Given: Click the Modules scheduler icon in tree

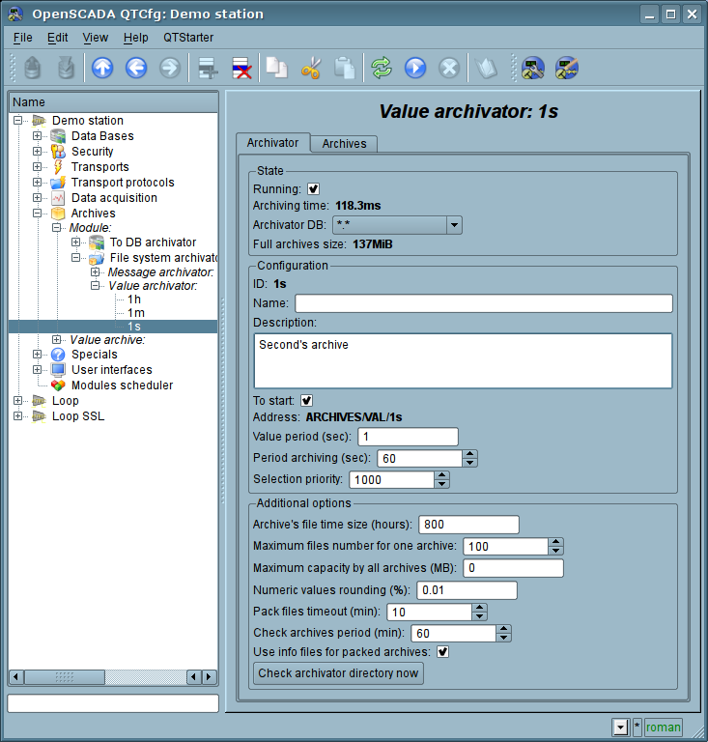Looking at the screenshot, I should coord(58,385).
